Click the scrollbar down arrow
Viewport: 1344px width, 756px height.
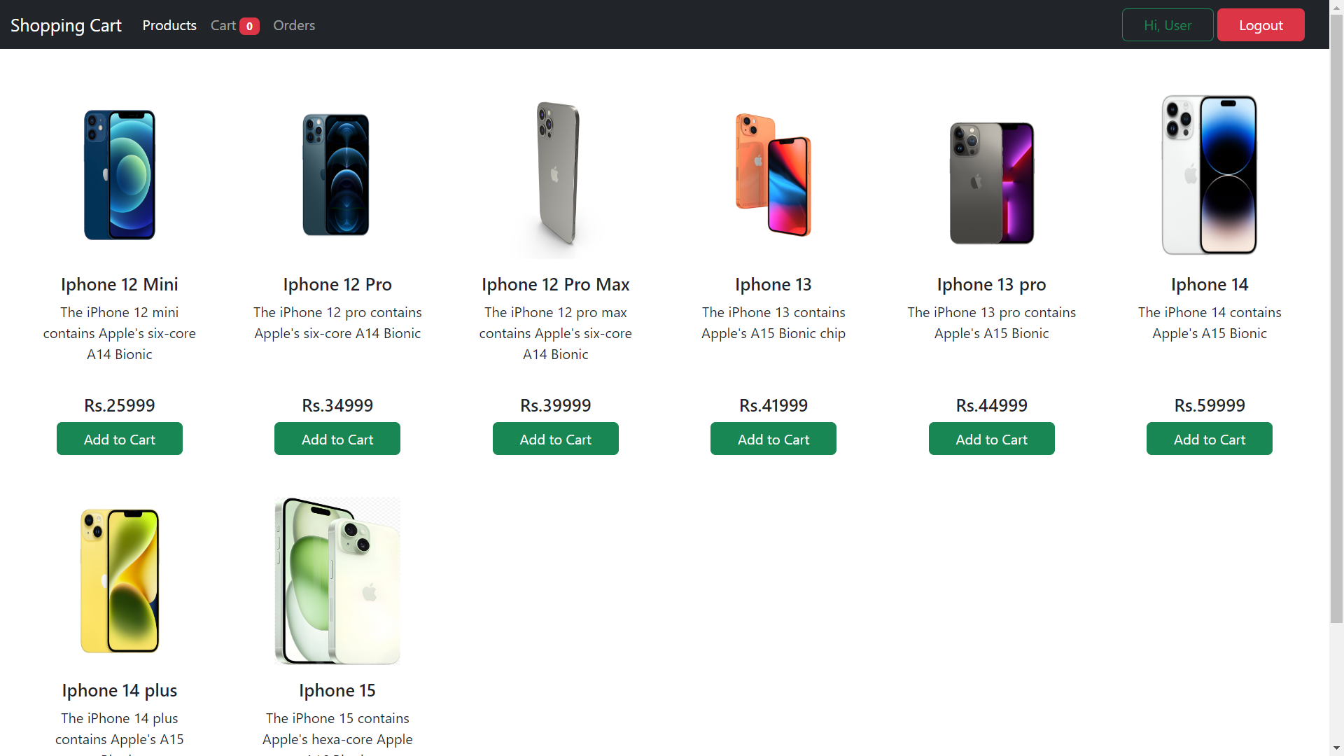(1336, 748)
